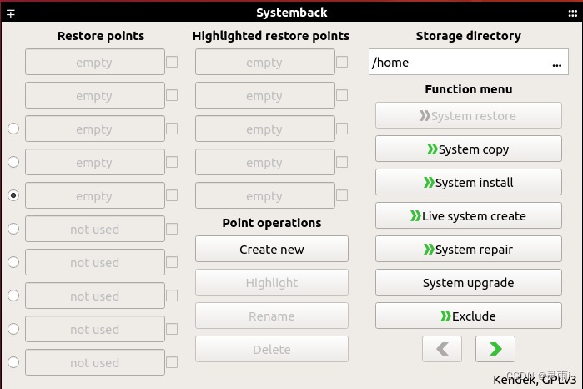Open Live system create

[x=469, y=216]
